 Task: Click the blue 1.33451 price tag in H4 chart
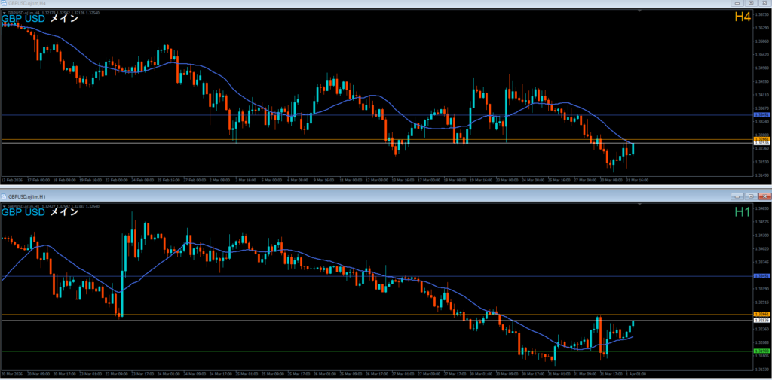point(761,115)
